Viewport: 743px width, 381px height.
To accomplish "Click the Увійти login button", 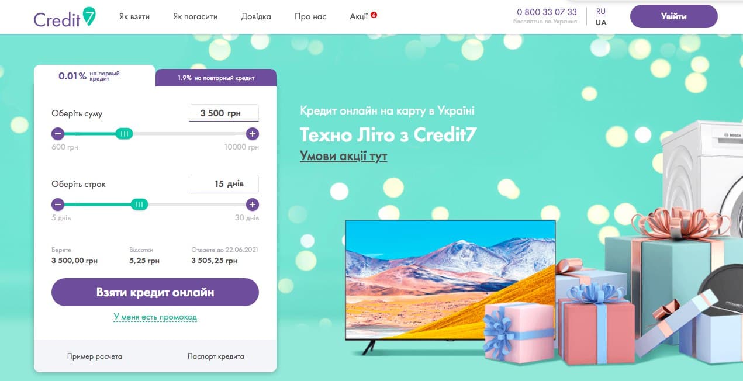I will 673,16.
